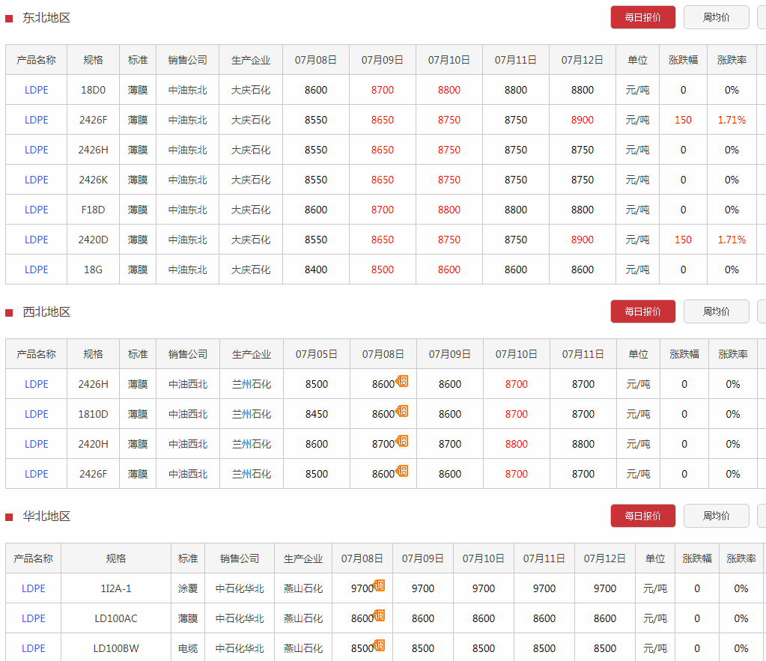Screen dimensions: 766x661
Task: Click the 8450 price in the 1810D row
Action: (317, 414)
